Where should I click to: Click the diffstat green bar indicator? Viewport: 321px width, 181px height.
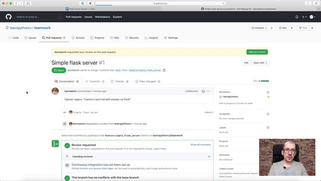point(265,81)
